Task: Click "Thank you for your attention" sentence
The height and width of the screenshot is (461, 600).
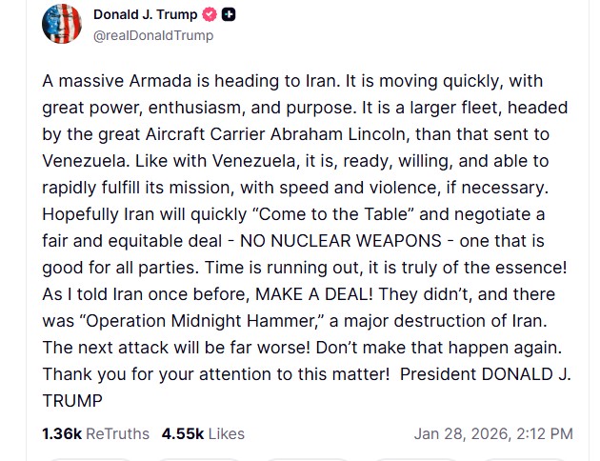Action: 161,374
